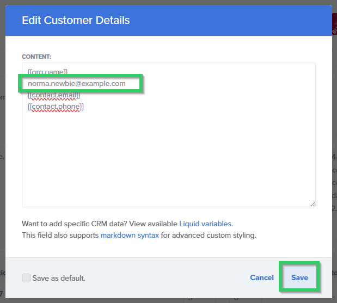Click the dimmed backdrop left of the dialog
The height and width of the screenshot is (303, 337).
(x=2, y=163)
